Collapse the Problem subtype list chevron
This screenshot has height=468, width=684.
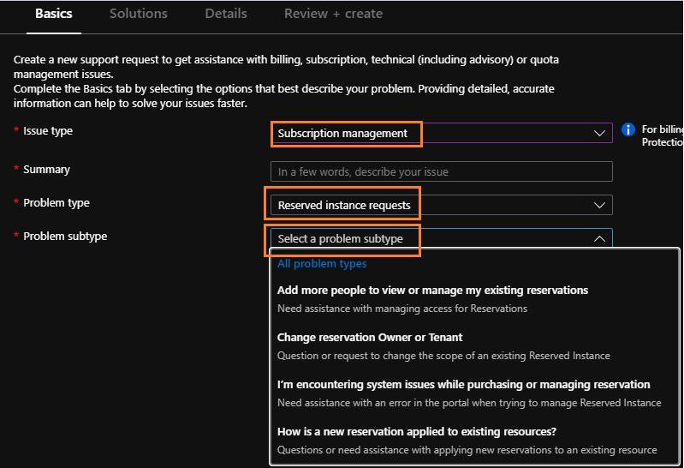(x=599, y=238)
